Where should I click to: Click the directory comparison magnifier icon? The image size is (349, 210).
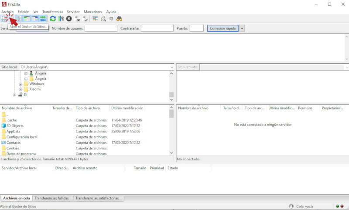pos(103,19)
